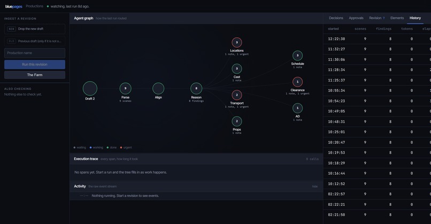Open history run started 02:22:21
The width and height of the screenshot is (431, 224).
point(377,205)
